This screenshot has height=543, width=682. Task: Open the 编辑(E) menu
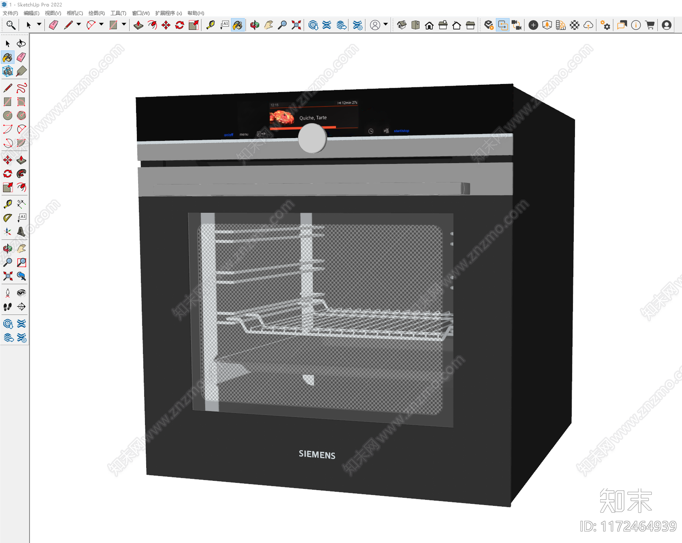tap(32, 13)
